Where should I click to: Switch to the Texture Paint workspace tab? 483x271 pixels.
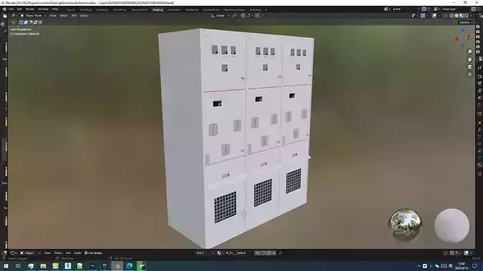pyautogui.click(x=139, y=10)
